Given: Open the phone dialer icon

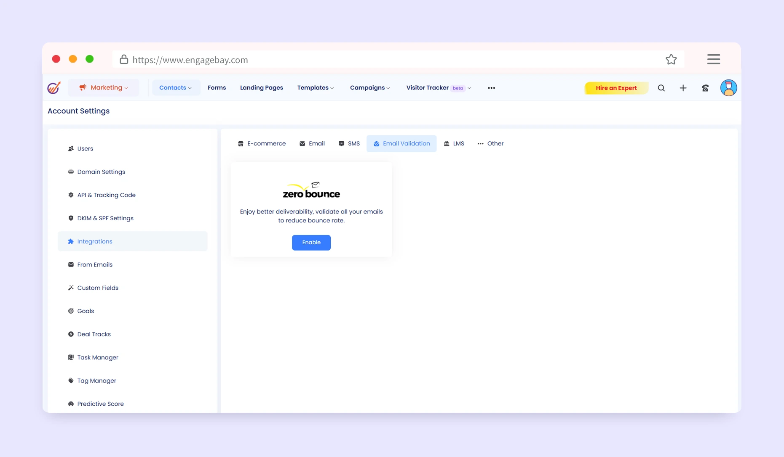Looking at the screenshot, I should coord(705,88).
